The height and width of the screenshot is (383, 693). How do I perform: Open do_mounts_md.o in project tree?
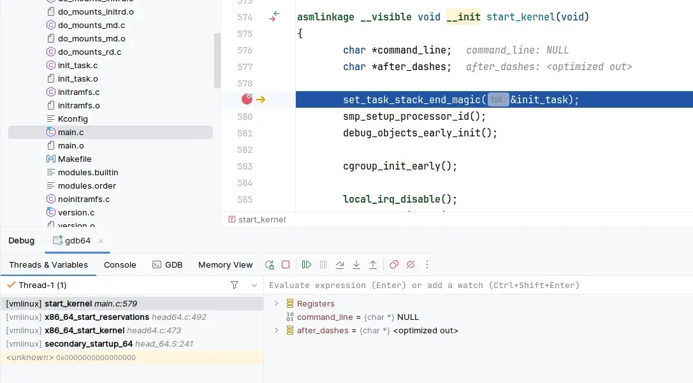92,38
